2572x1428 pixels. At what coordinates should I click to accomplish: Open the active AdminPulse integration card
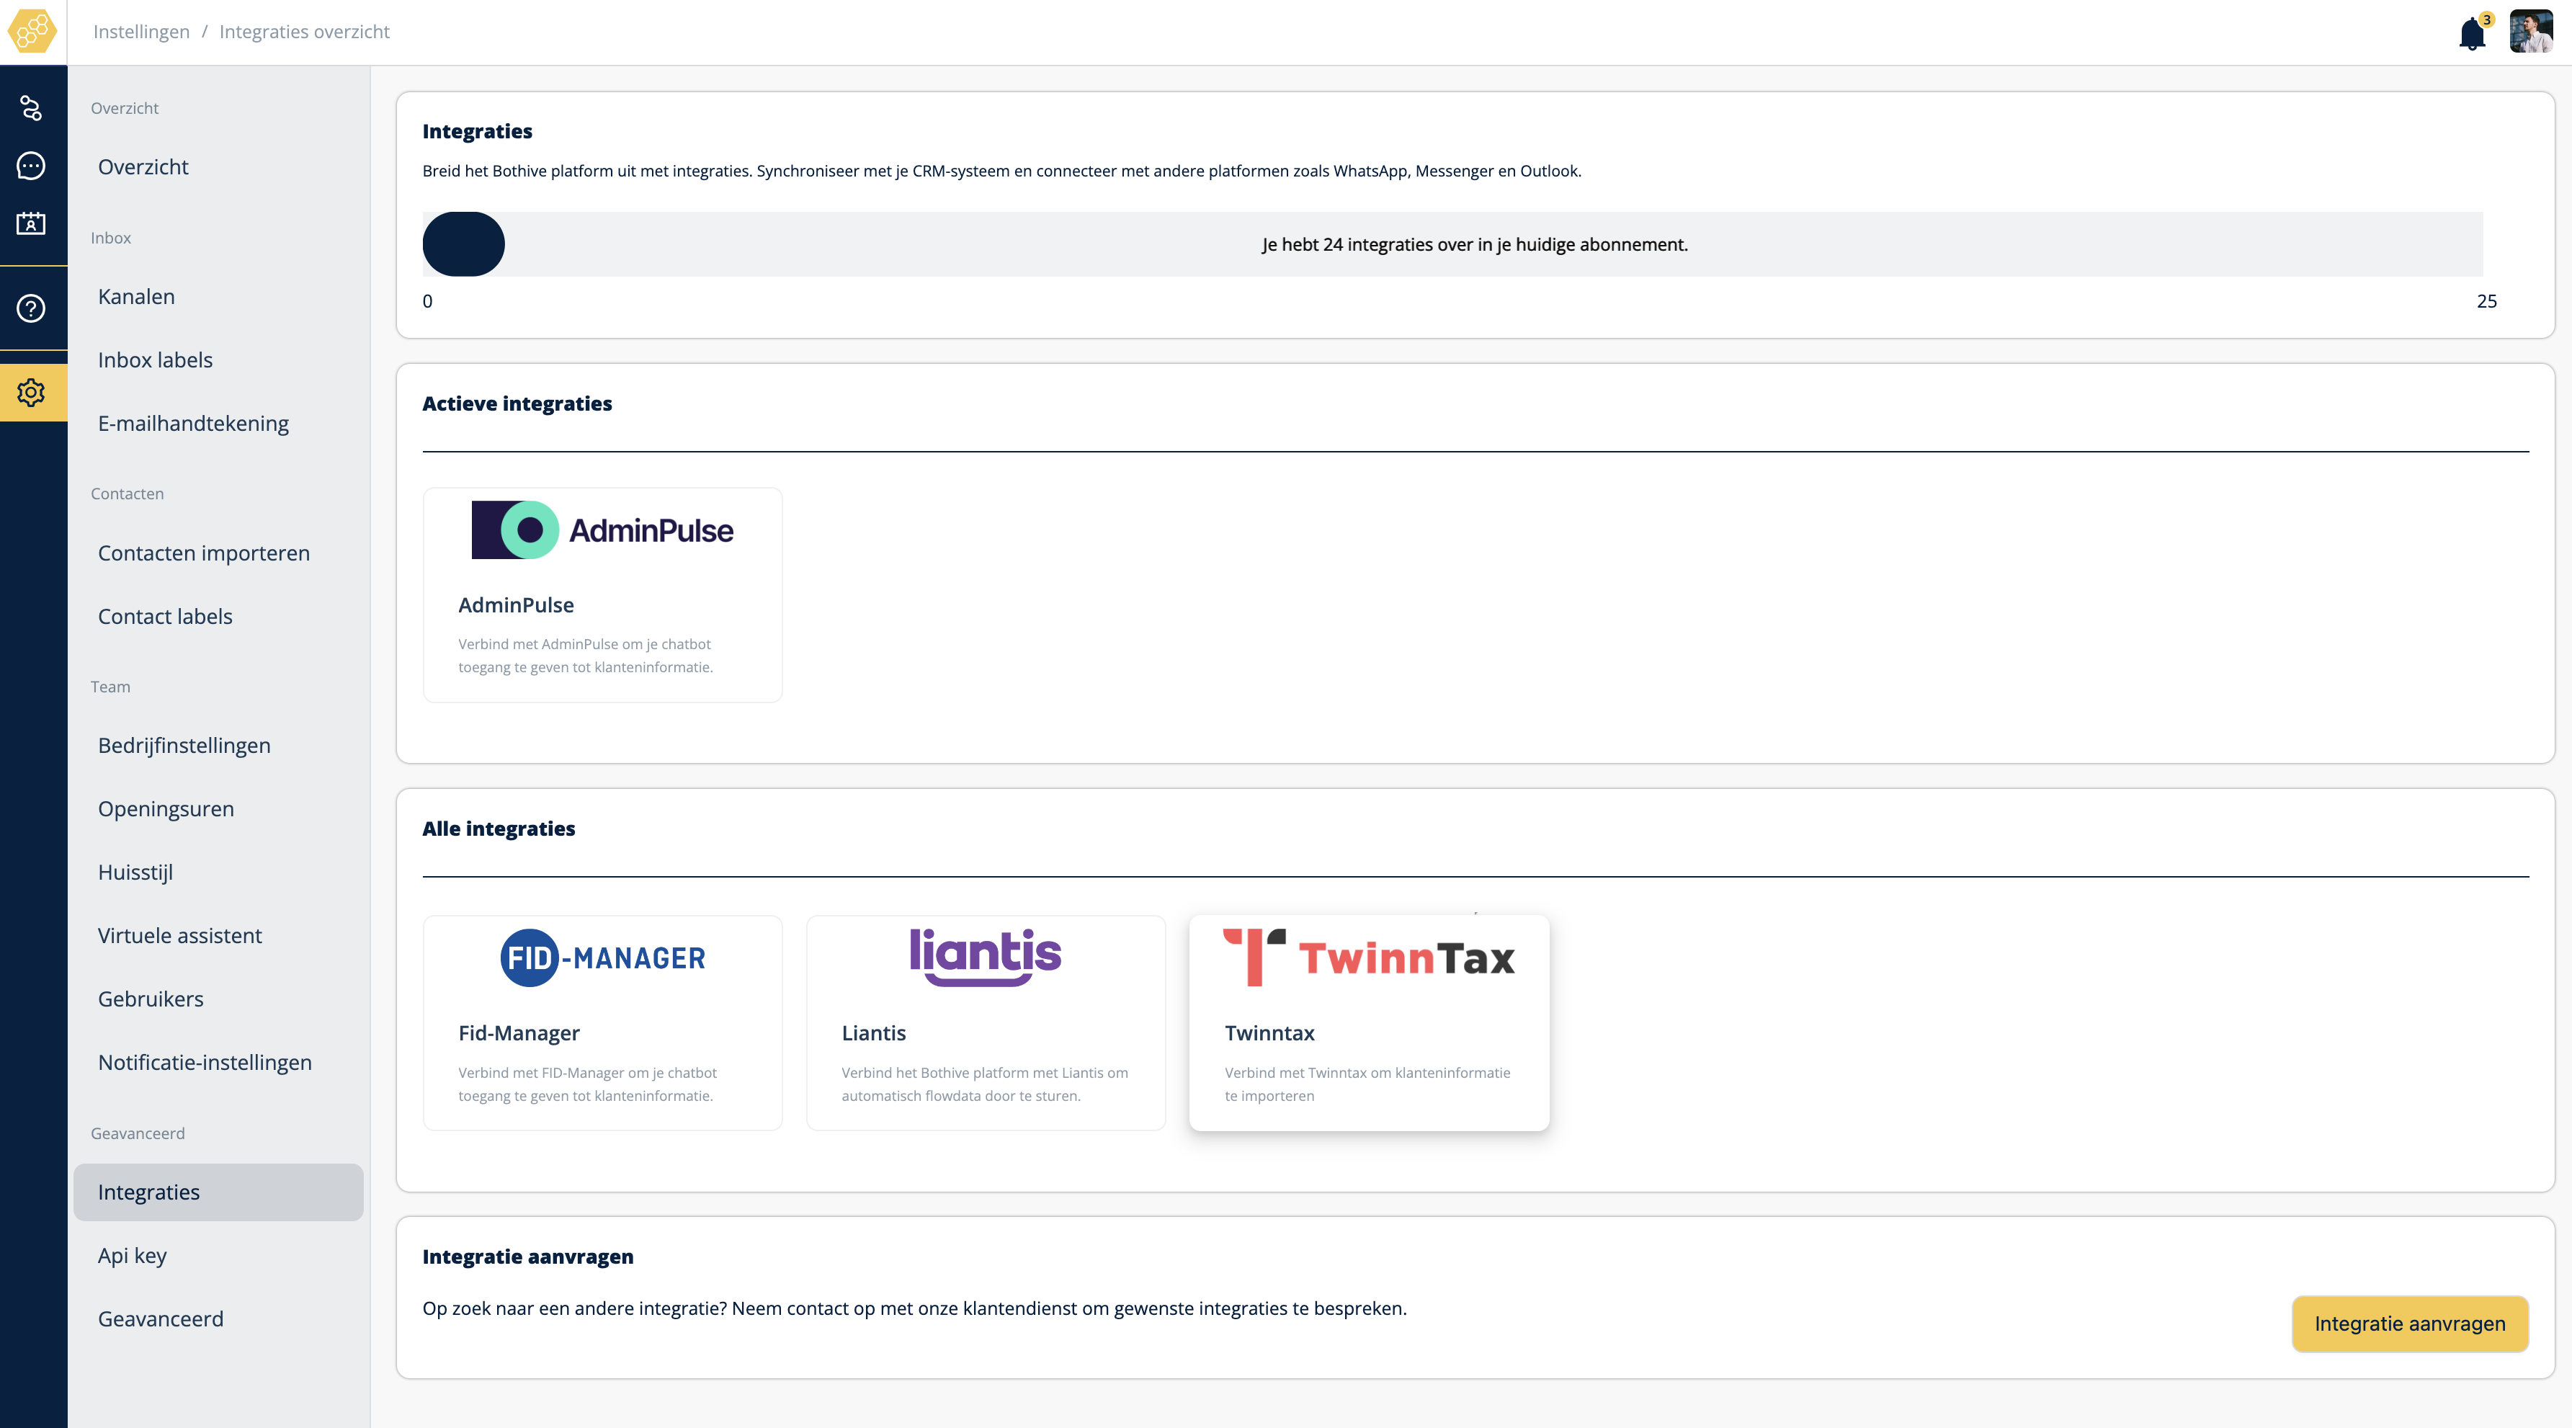click(x=602, y=595)
